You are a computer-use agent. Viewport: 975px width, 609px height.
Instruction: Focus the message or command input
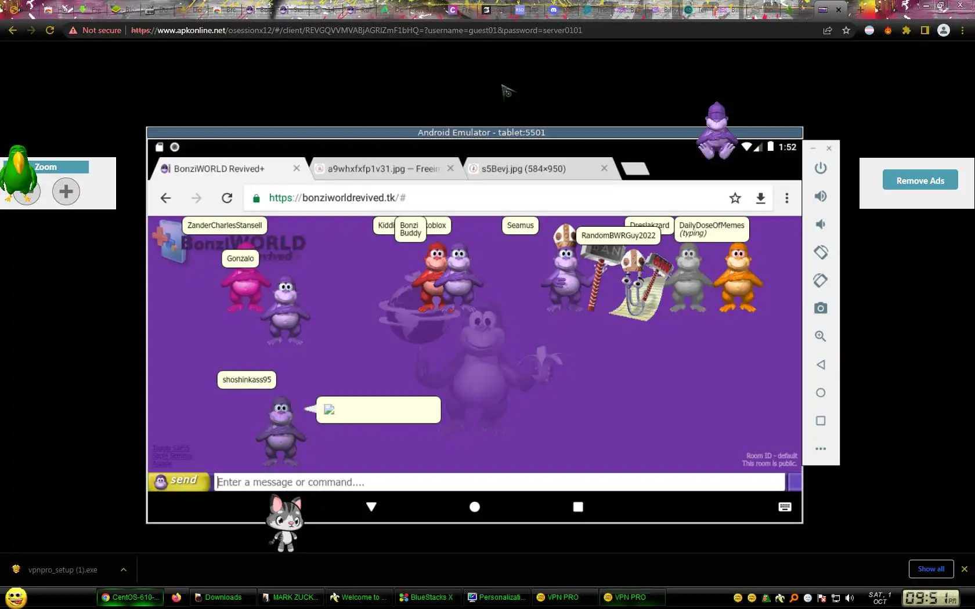pos(500,482)
